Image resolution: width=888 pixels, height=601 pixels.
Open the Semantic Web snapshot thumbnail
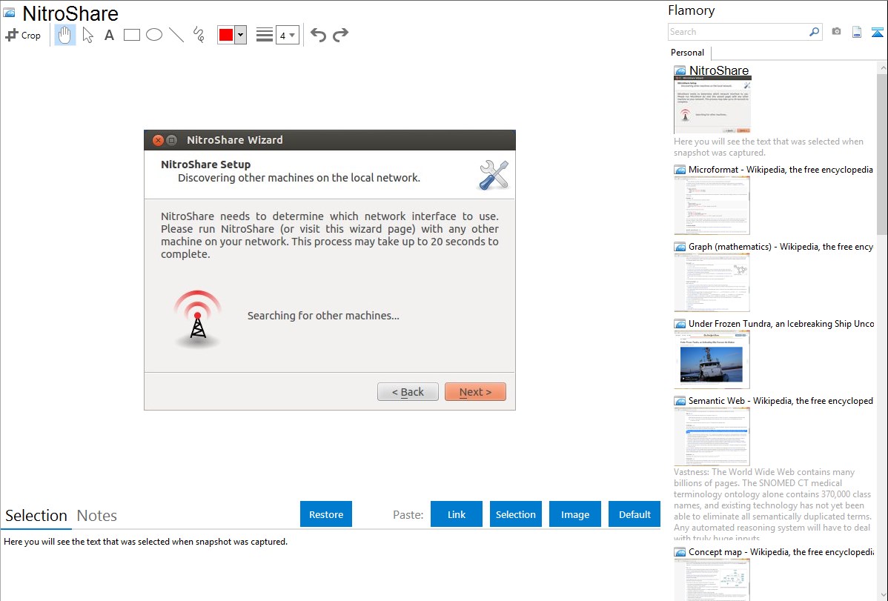712,436
